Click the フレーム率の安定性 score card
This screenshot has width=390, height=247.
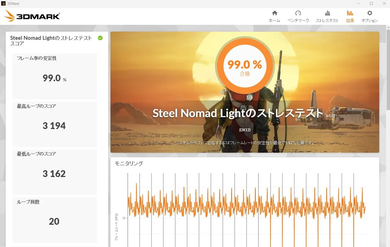pos(55,76)
